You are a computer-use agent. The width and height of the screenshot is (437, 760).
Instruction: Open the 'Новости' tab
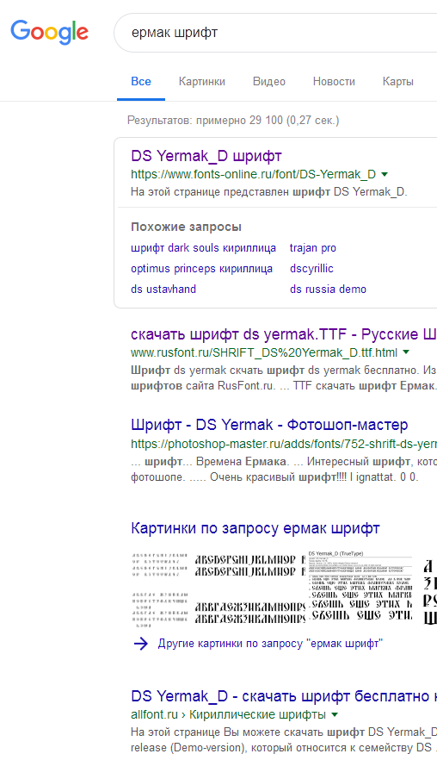pos(334,81)
